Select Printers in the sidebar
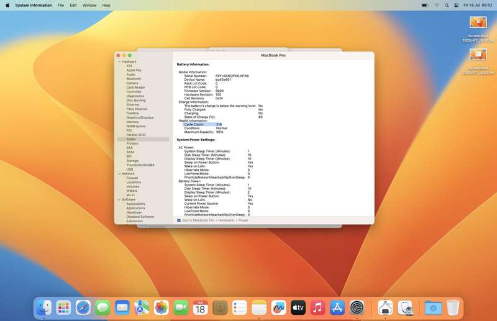The width and height of the screenshot is (497, 321). [132, 143]
